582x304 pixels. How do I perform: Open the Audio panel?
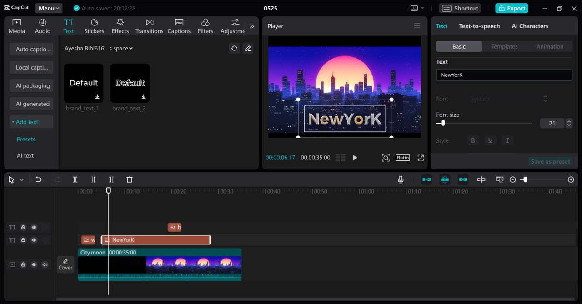43,26
